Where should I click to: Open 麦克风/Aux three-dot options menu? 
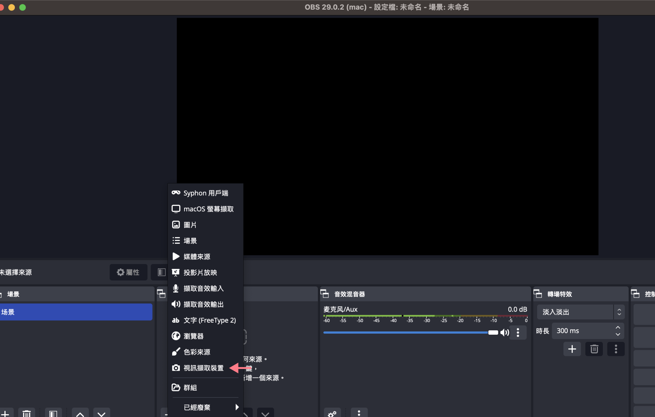click(x=518, y=333)
